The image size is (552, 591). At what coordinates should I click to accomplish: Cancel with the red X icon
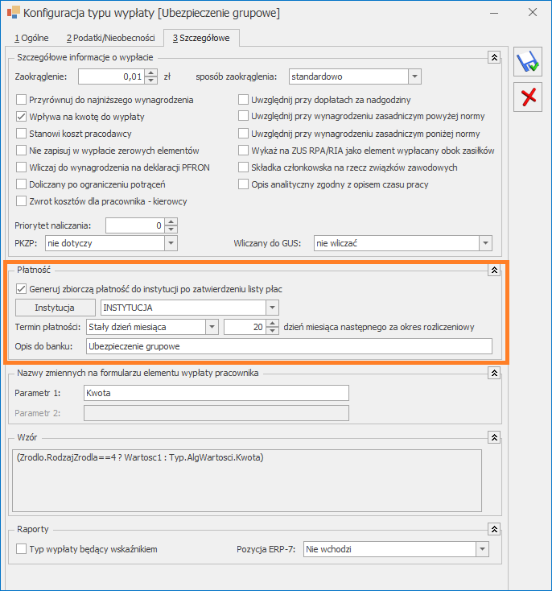(x=528, y=97)
